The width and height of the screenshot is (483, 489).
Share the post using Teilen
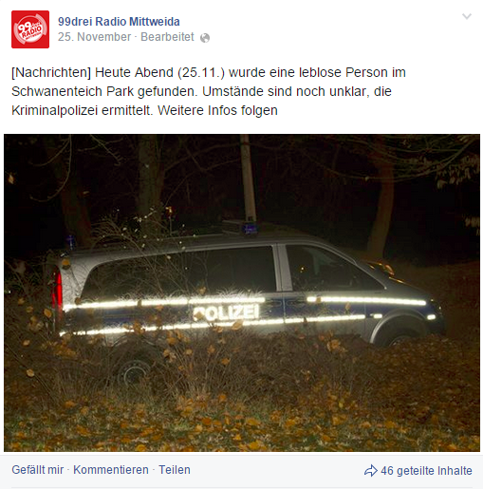pos(175,470)
